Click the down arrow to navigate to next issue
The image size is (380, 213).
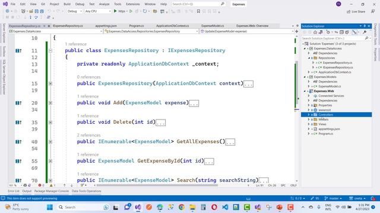(71, 185)
